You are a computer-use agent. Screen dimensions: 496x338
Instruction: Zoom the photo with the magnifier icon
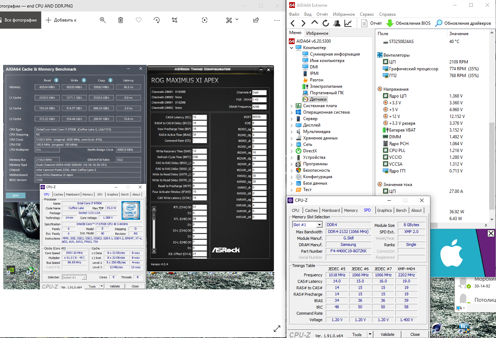click(103, 20)
